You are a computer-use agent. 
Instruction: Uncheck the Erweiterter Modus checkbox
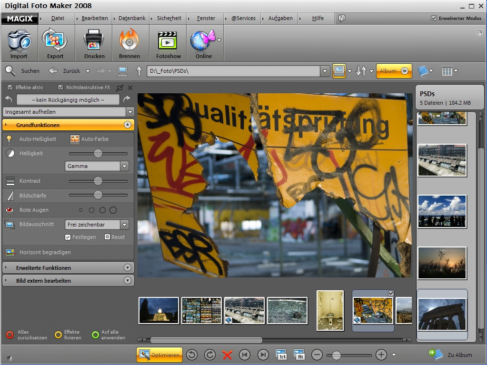[x=434, y=18]
